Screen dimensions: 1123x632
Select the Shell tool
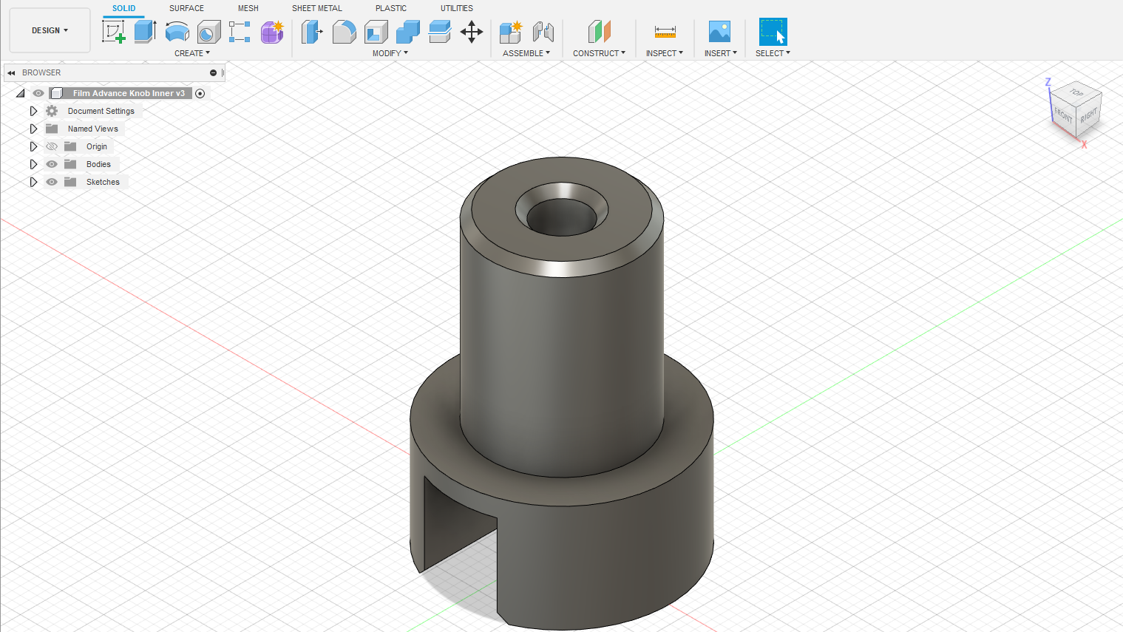(x=376, y=32)
